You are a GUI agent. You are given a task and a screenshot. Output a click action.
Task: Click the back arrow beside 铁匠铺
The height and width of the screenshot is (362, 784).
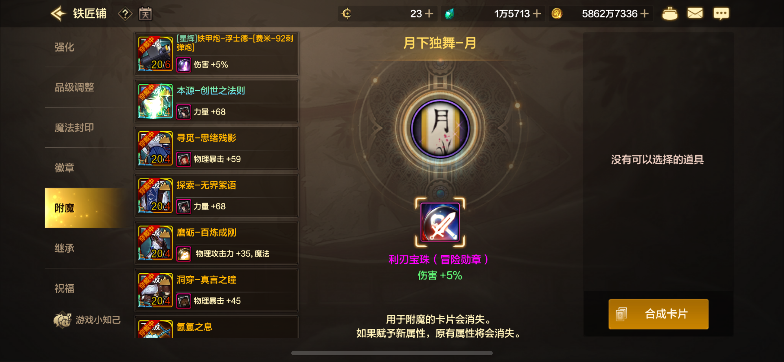[x=58, y=14]
